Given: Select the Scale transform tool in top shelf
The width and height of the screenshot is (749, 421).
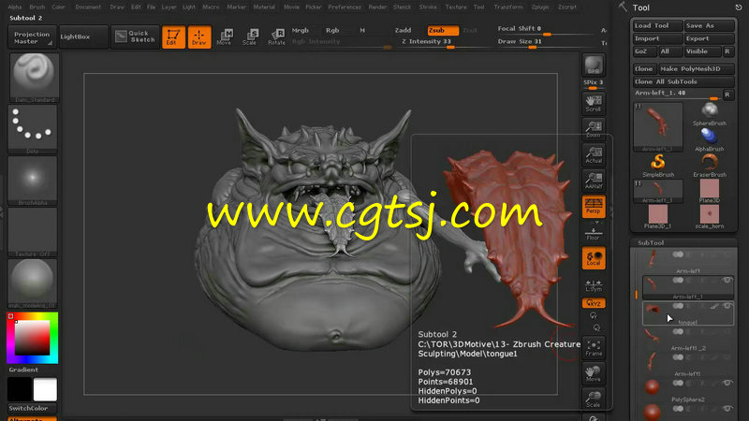Looking at the screenshot, I should click(x=250, y=37).
